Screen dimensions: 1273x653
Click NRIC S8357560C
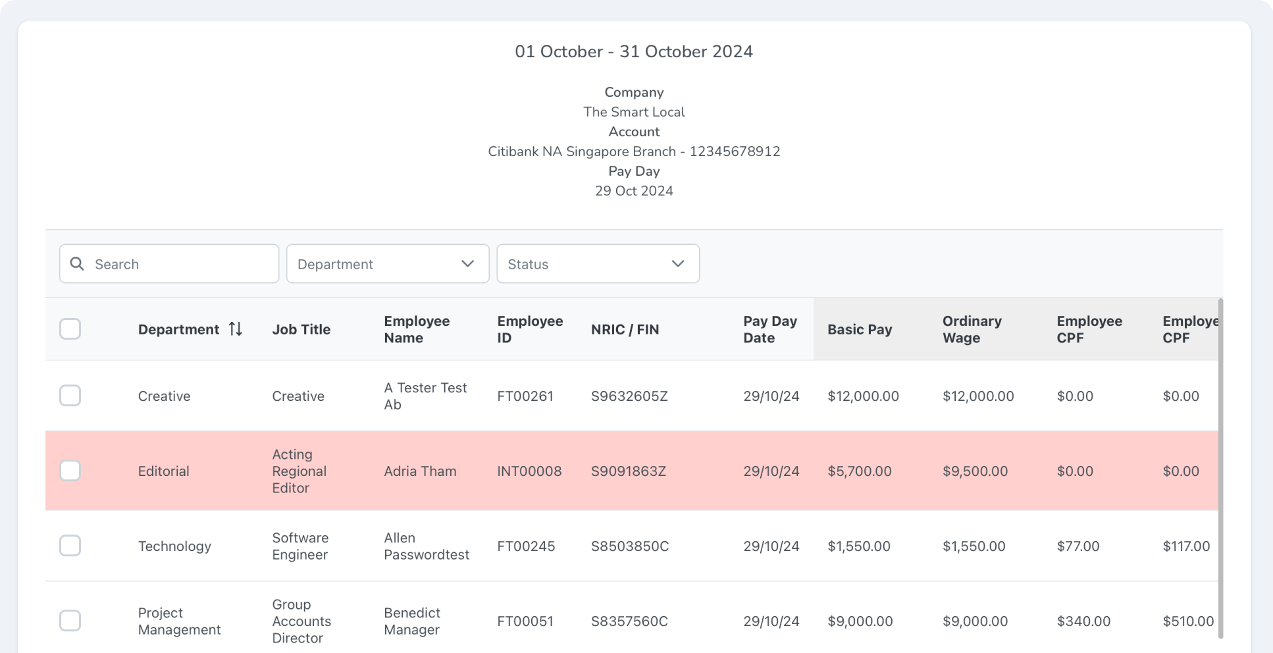click(629, 621)
